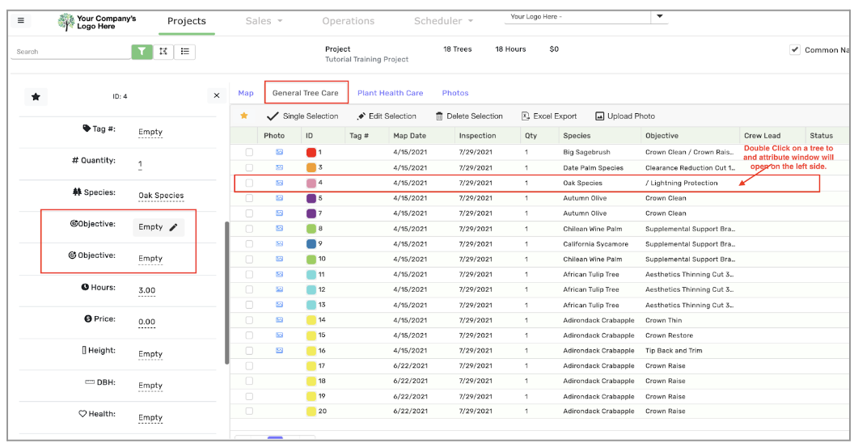Select the Big Sagebrush species cell
854x443 pixels.
pos(586,152)
